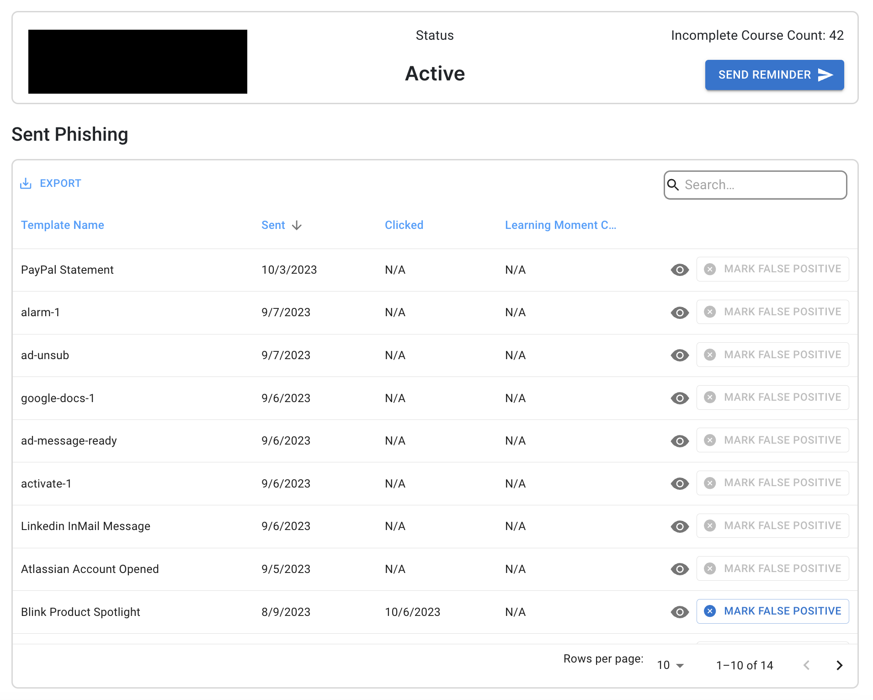Mark ad-unsub as false positive

tap(772, 355)
